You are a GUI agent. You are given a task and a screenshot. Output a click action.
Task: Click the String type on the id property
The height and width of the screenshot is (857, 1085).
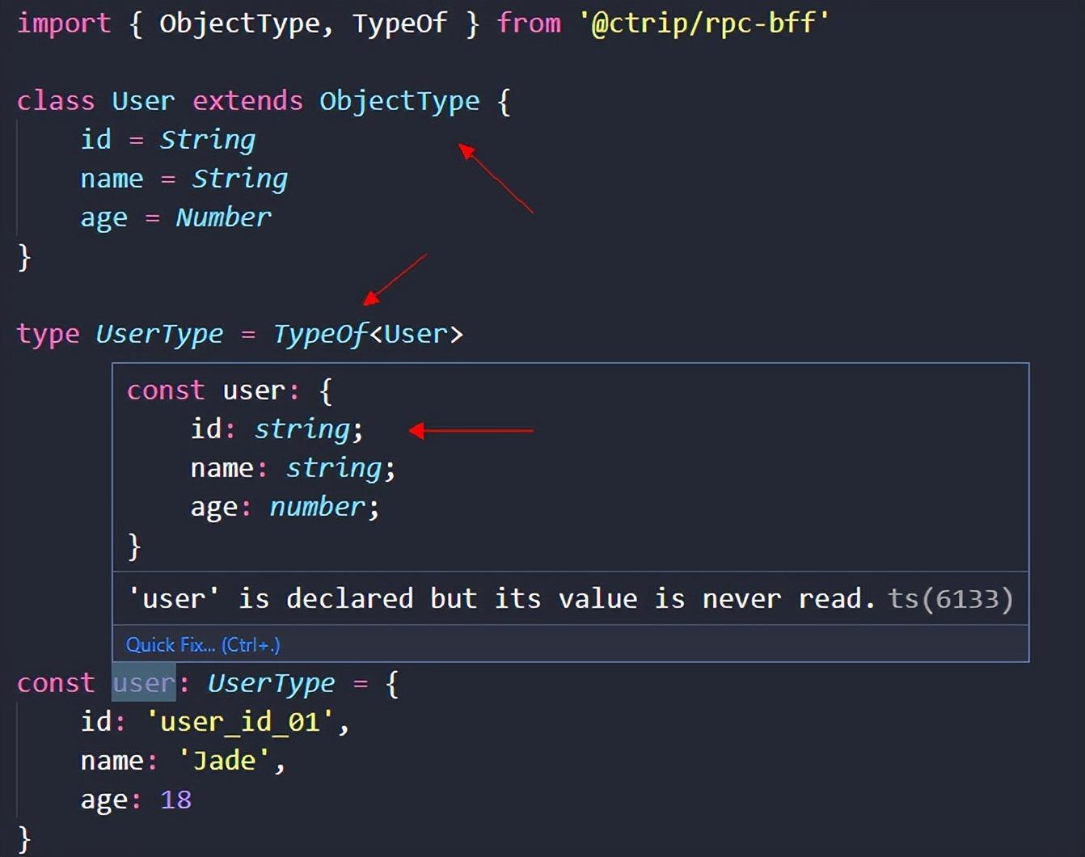pyautogui.click(x=207, y=139)
